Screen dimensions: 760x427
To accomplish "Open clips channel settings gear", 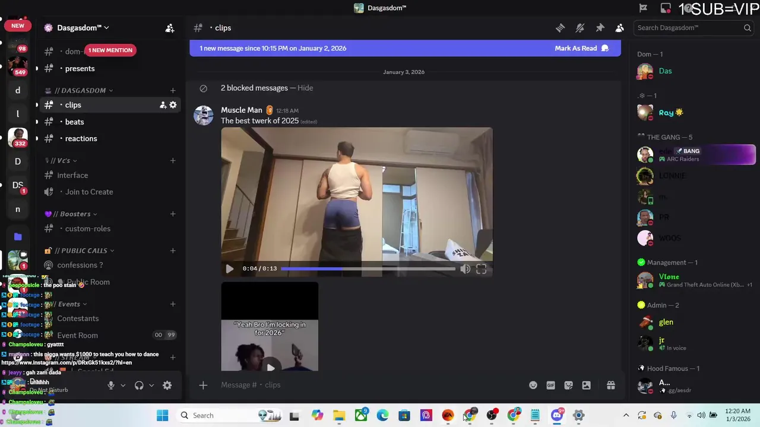I will click(x=173, y=105).
